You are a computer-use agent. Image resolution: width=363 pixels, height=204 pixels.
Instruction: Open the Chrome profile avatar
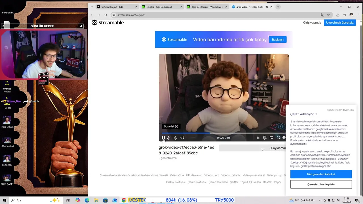click(351, 15)
